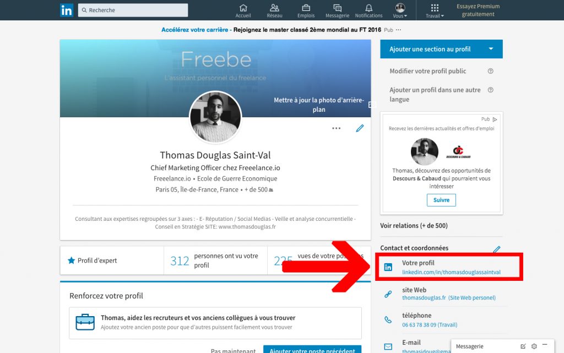Image resolution: width=564 pixels, height=353 pixels.
Task: Open the Réseau network icon
Action: click(274, 11)
